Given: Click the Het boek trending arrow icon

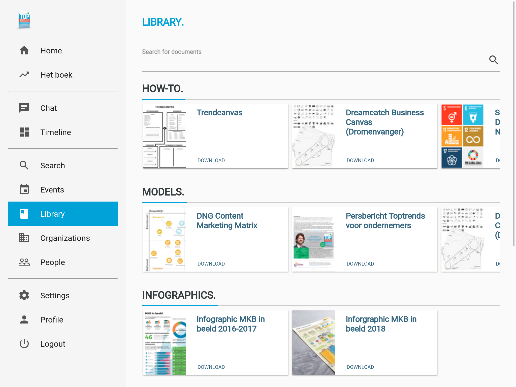Looking at the screenshot, I should click(24, 75).
